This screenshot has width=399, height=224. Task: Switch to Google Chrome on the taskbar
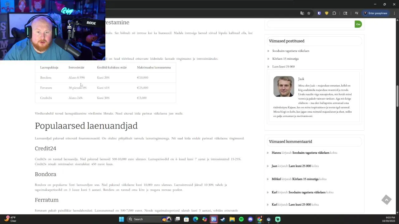(259, 219)
